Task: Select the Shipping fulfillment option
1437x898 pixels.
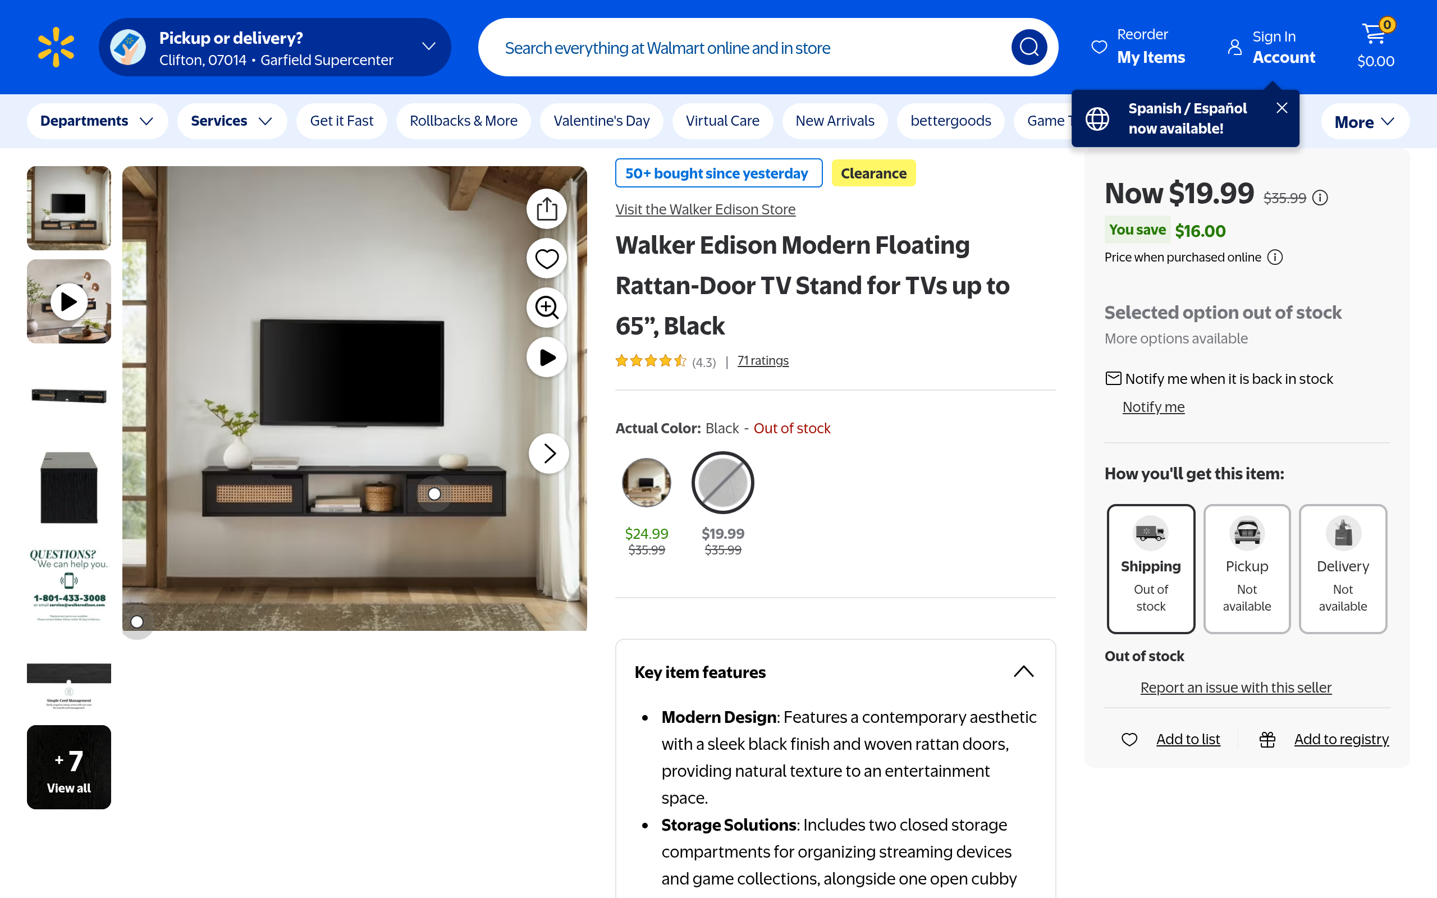Action: (x=1150, y=569)
